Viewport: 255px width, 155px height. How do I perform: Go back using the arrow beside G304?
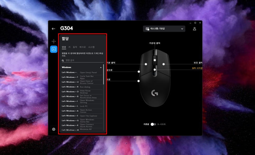(54, 29)
